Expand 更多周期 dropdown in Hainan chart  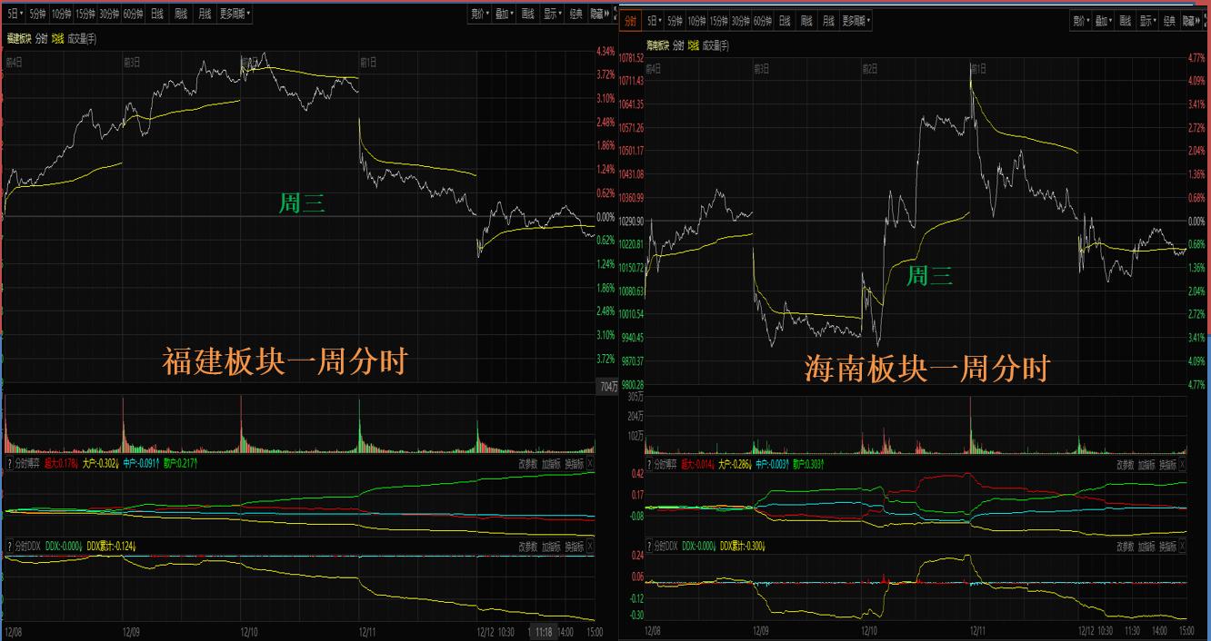tap(856, 21)
